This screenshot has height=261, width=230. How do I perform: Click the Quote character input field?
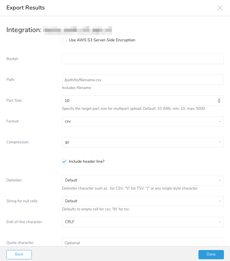(143, 242)
